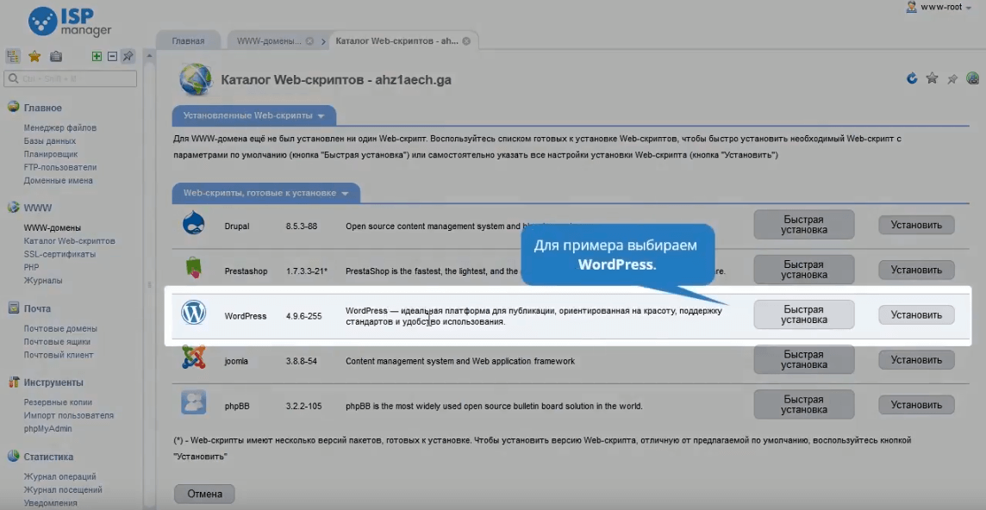Collapse Web-скрипты, готовые к установке section
This screenshot has width=986, height=510.
[x=265, y=193]
